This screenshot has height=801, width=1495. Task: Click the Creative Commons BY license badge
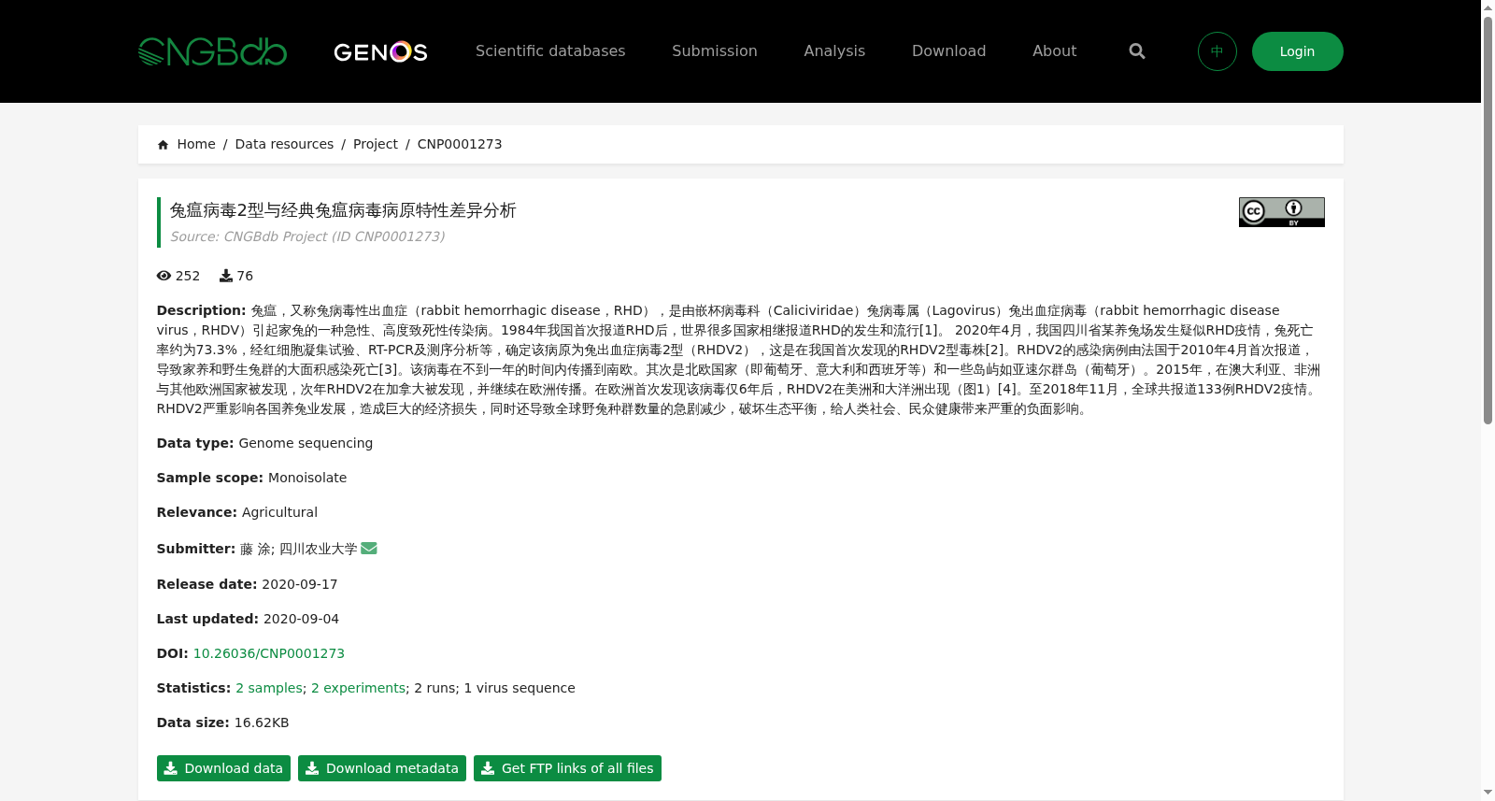point(1282,212)
